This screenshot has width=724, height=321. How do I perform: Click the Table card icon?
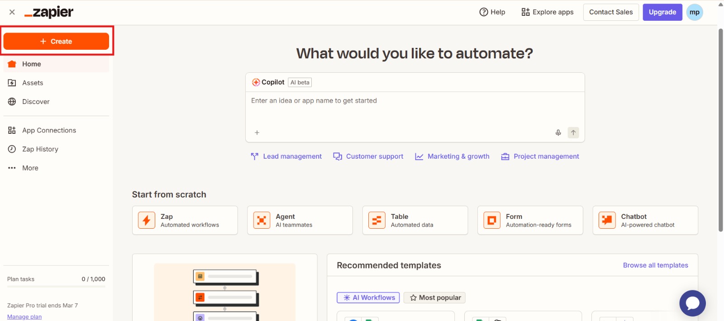pos(376,220)
